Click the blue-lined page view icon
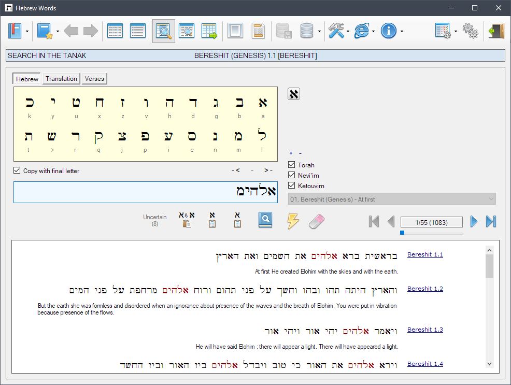This screenshot has width=511, height=385. [235, 31]
